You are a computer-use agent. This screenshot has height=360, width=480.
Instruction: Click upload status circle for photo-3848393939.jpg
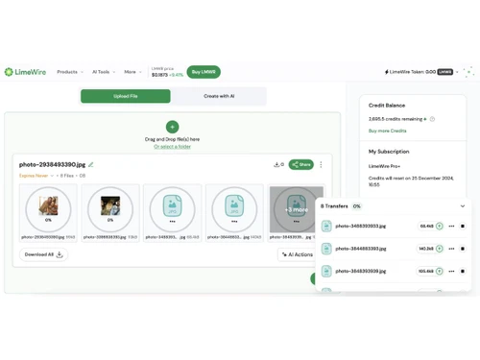click(x=440, y=271)
